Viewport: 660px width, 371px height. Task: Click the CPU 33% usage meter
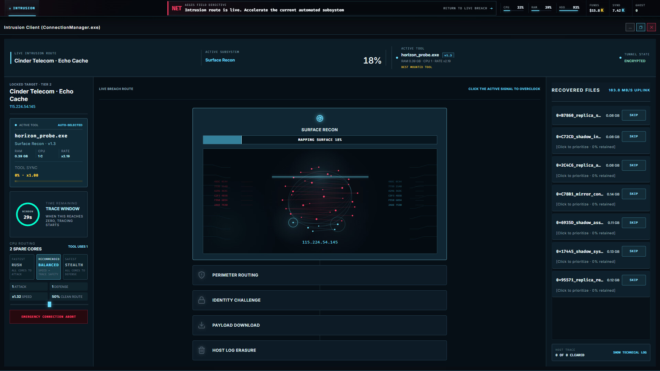514,8
